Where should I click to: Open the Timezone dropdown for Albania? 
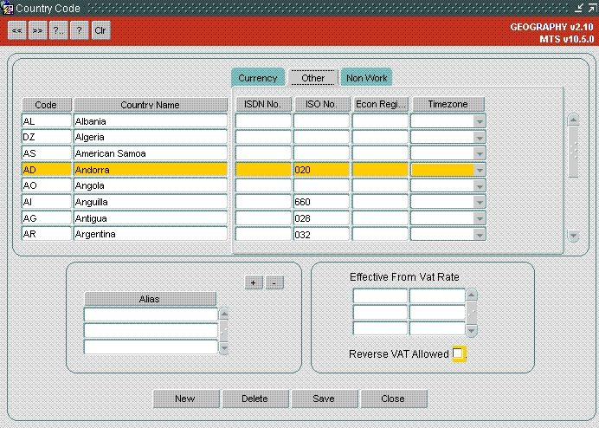480,121
